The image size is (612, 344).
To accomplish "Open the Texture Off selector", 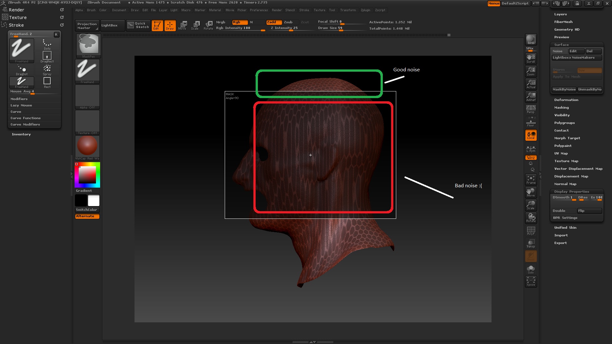I will (x=88, y=122).
